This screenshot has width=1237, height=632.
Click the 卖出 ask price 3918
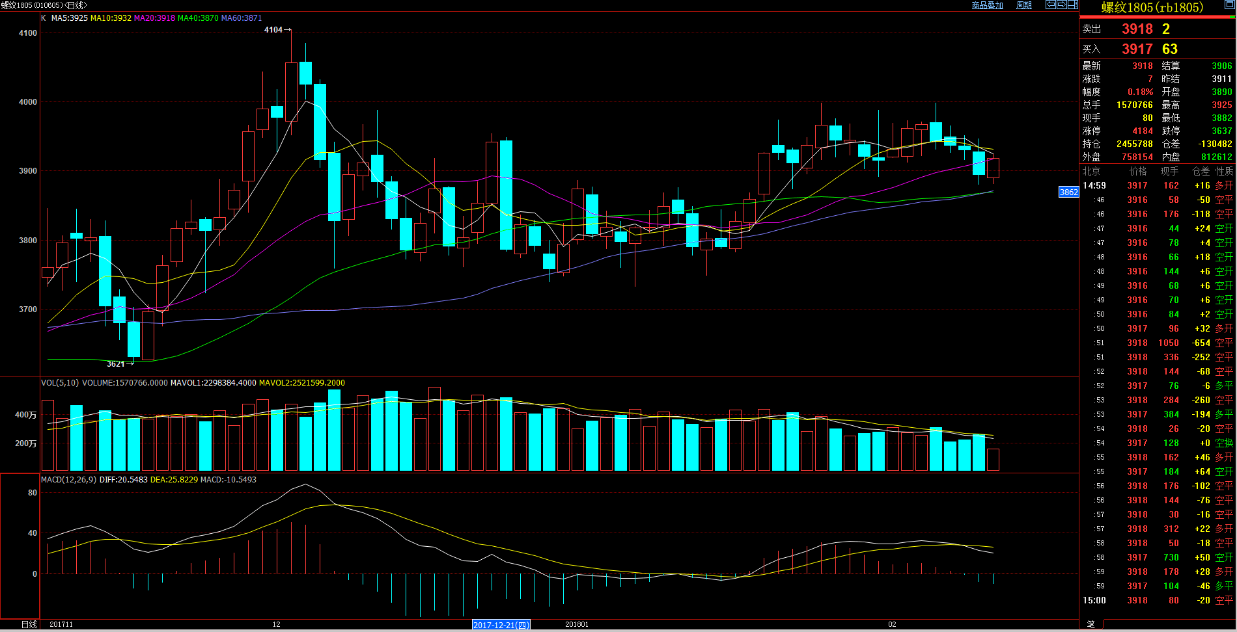click(x=1137, y=29)
